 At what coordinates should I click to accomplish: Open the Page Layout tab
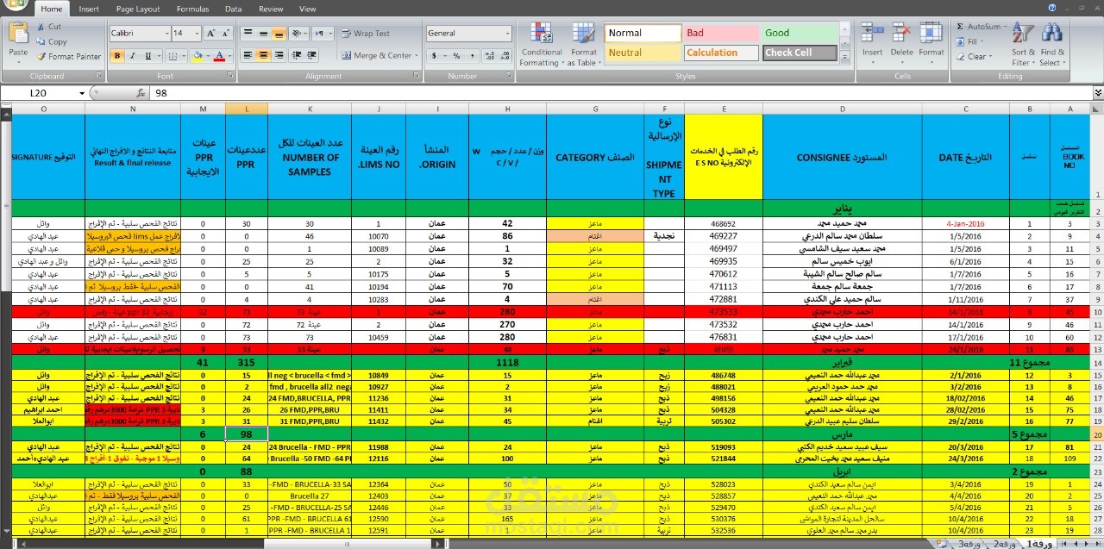coord(138,9)
